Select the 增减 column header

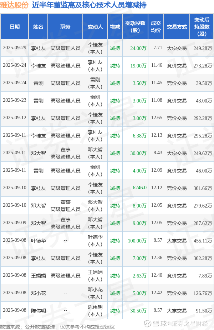[x=115, y=27]
